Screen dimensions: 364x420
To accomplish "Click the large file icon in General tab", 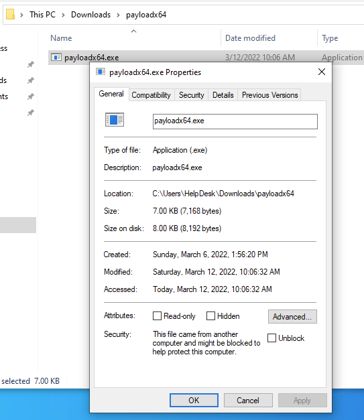I will (x=115, y=119).
